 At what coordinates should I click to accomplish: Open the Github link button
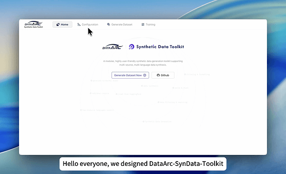[163, 75]
